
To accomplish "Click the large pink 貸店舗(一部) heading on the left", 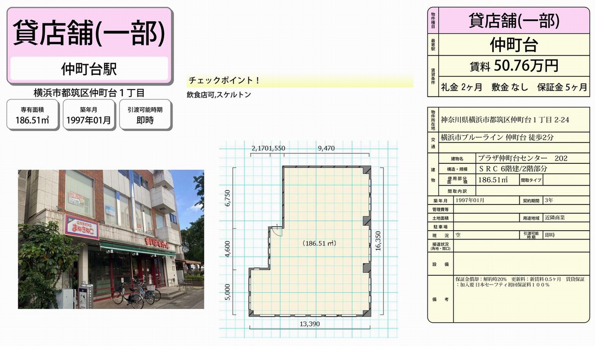I will [x=90, y=33].
